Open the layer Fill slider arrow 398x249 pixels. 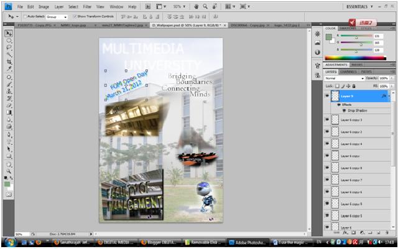392,86
